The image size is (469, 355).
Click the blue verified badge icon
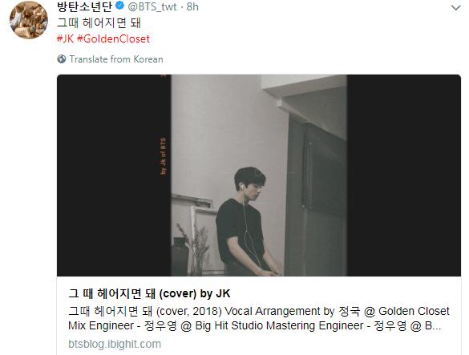point(119,6)
